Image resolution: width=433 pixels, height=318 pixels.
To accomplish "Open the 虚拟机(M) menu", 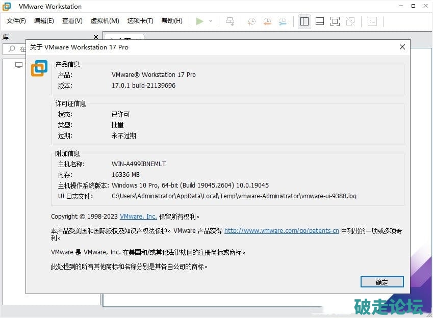I will [105, 21].
